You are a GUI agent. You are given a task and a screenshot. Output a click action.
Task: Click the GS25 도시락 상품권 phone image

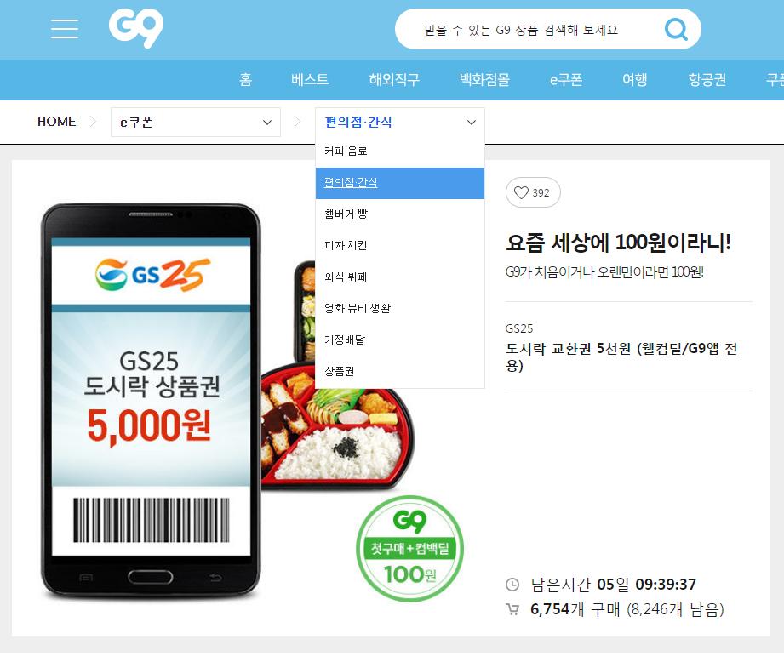(151, 402)
